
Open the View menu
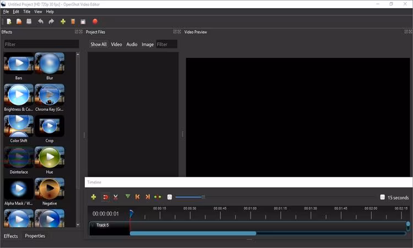tap(38, 12)
